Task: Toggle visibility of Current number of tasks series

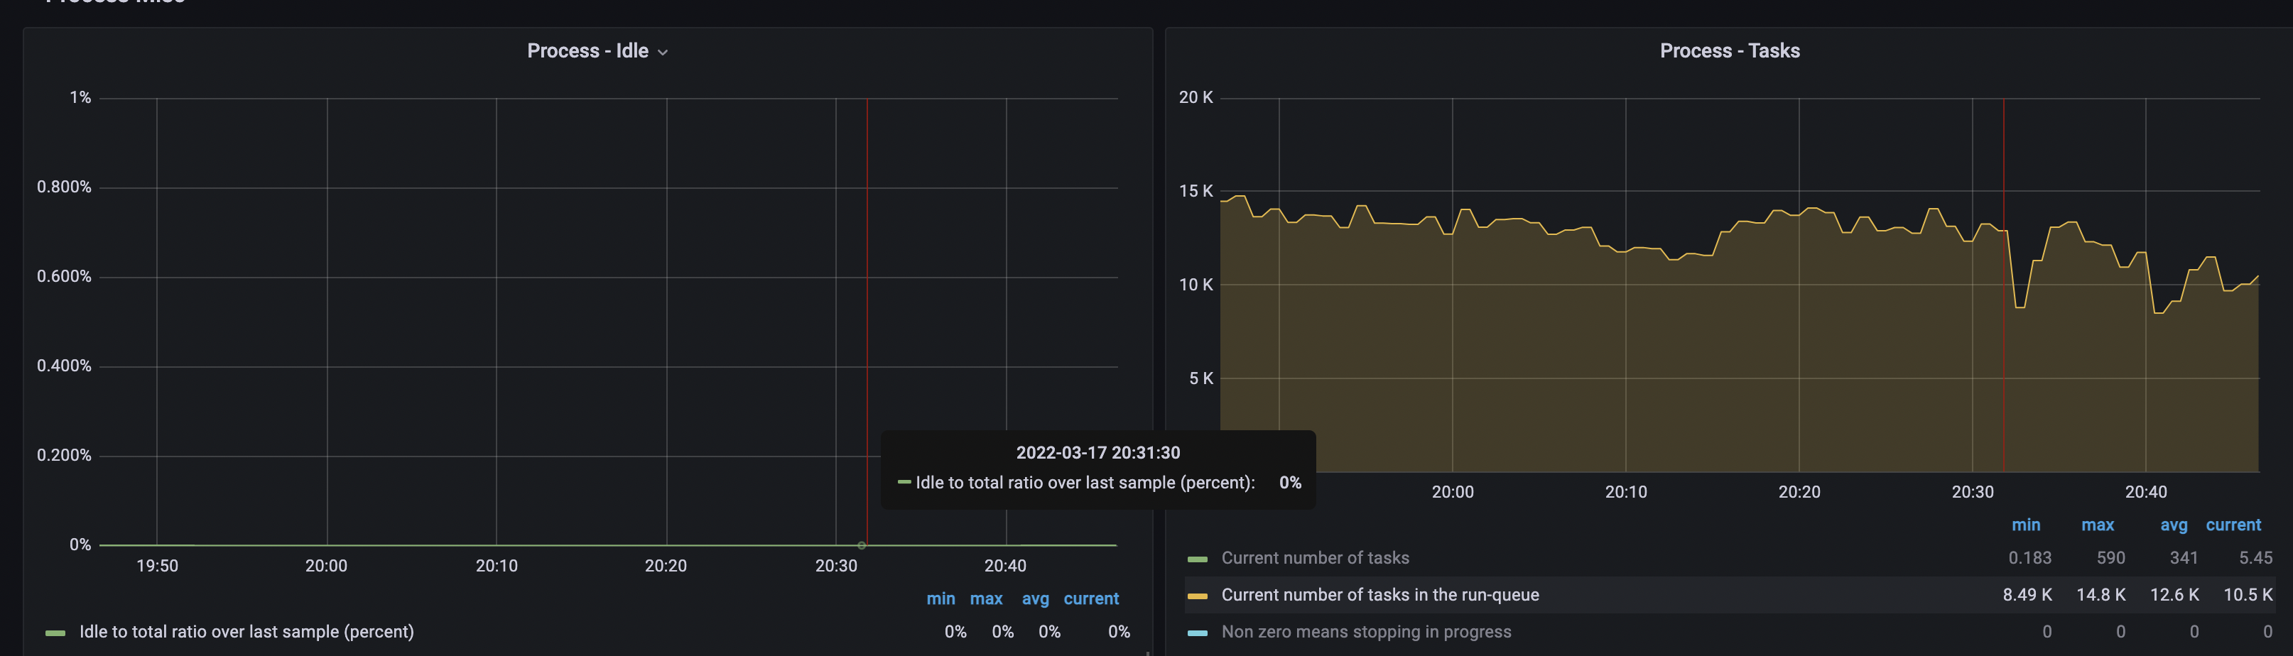Action: tap(1316, 558)
